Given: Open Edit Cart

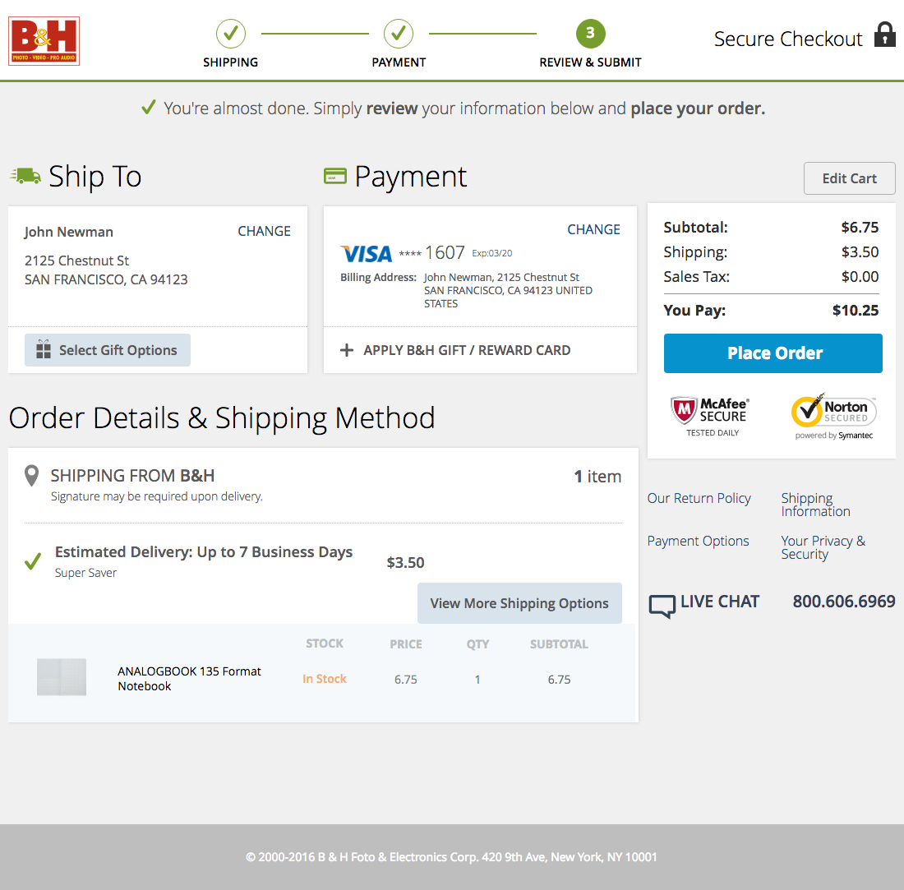Looking at the screenshot, I should [x=849, y=178].
